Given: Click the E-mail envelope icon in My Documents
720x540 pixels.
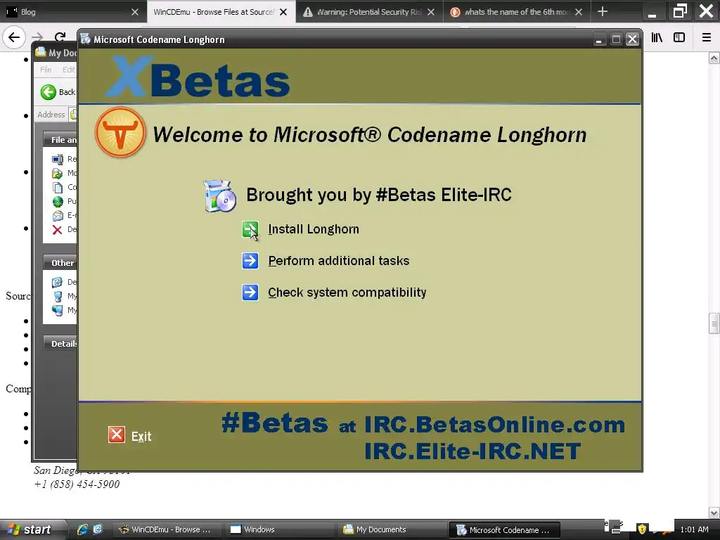Looking at the screenshot, I should point(58,215).
